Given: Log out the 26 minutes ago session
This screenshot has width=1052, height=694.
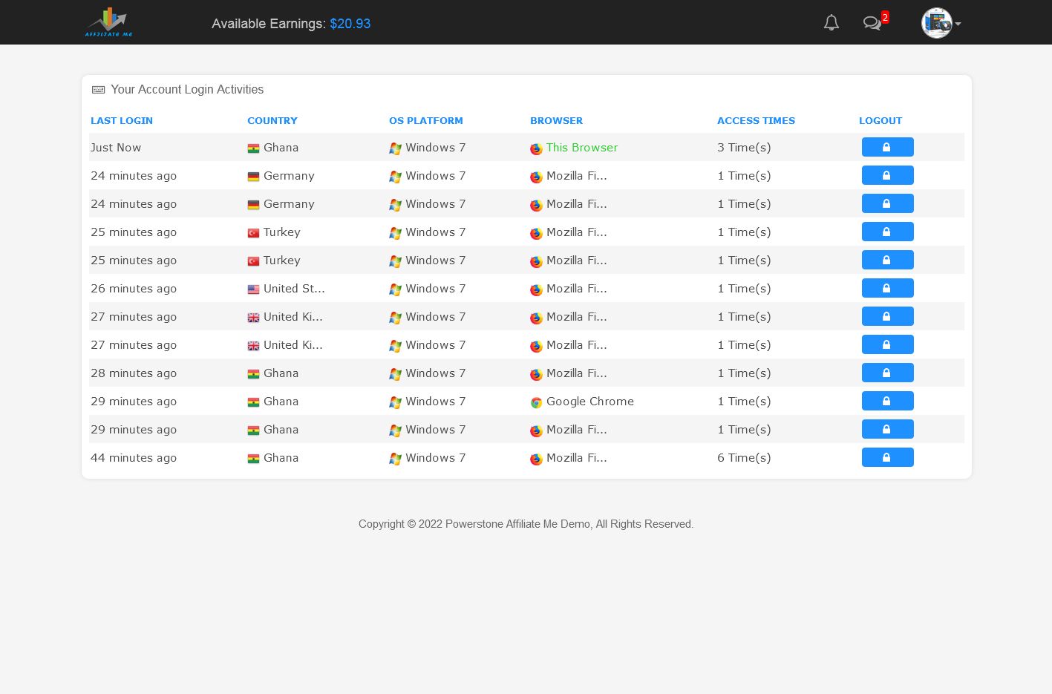Looking at the screenshot, I should click(x=887, y=288).
